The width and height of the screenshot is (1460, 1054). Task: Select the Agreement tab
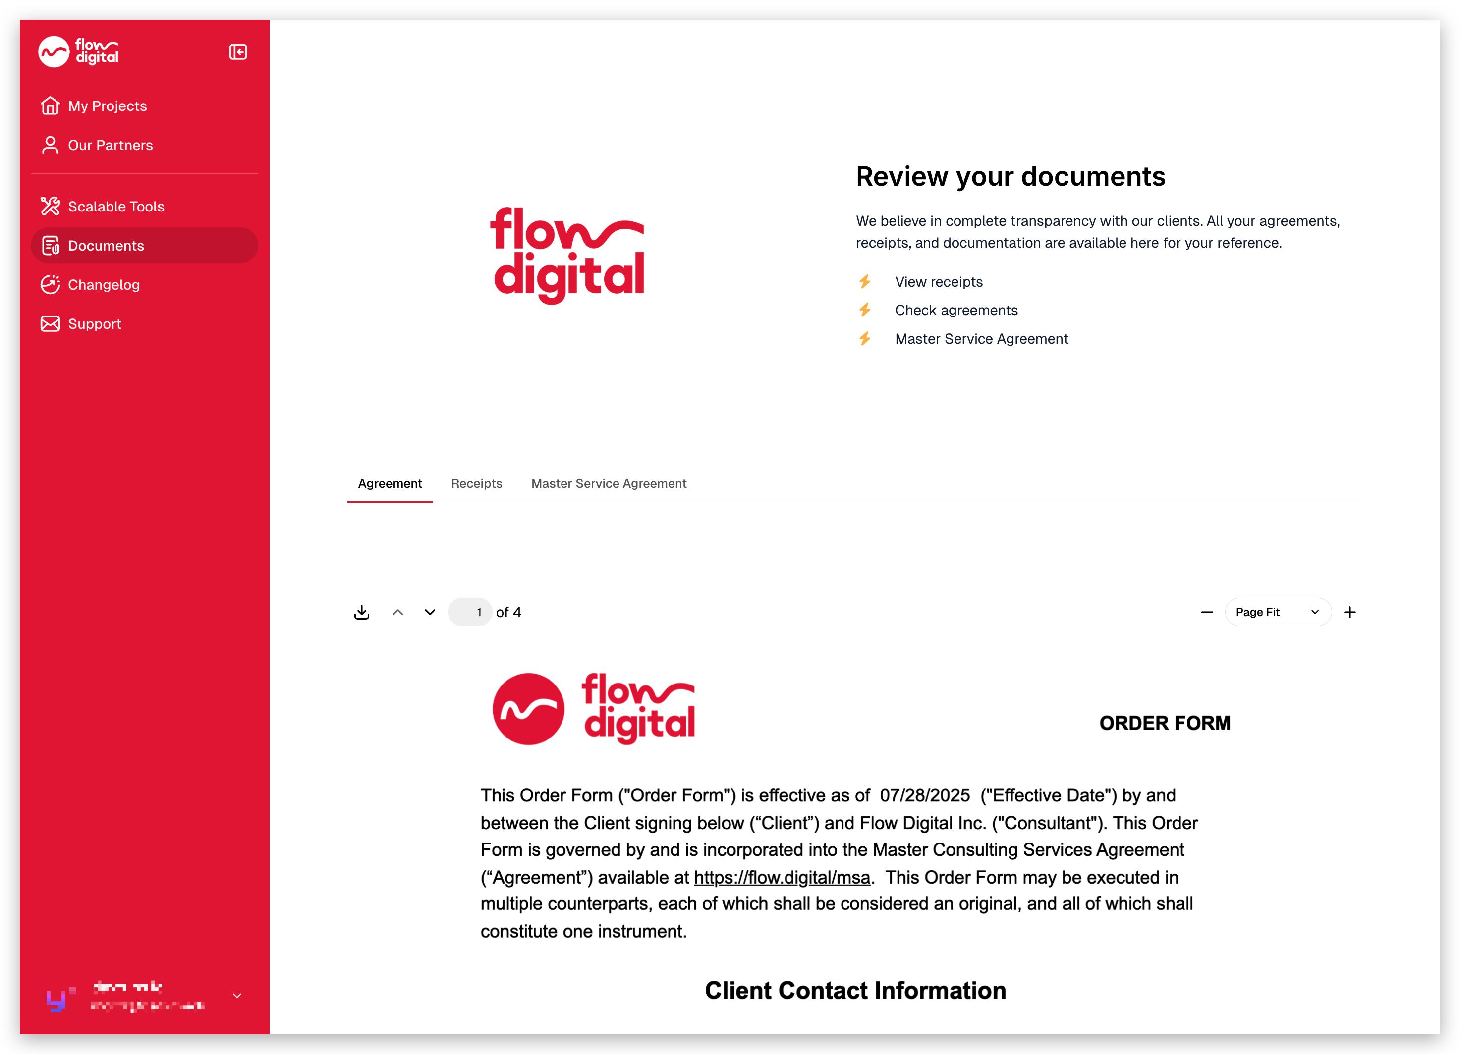pos(390,483)
